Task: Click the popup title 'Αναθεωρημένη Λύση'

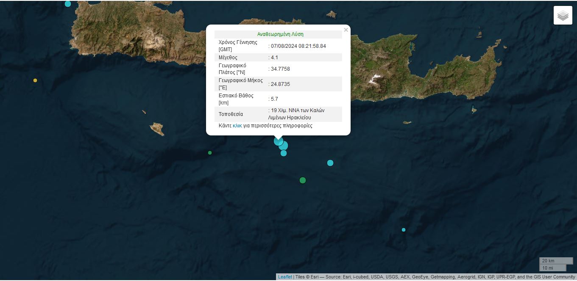Action: (280, 34)
